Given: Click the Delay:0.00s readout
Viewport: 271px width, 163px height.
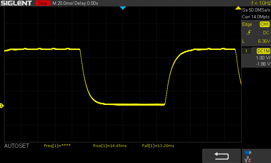Looking at the screenshot, I should tap(86, 3).
